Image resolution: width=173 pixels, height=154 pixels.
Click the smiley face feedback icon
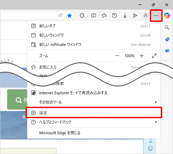pos(150,148)
